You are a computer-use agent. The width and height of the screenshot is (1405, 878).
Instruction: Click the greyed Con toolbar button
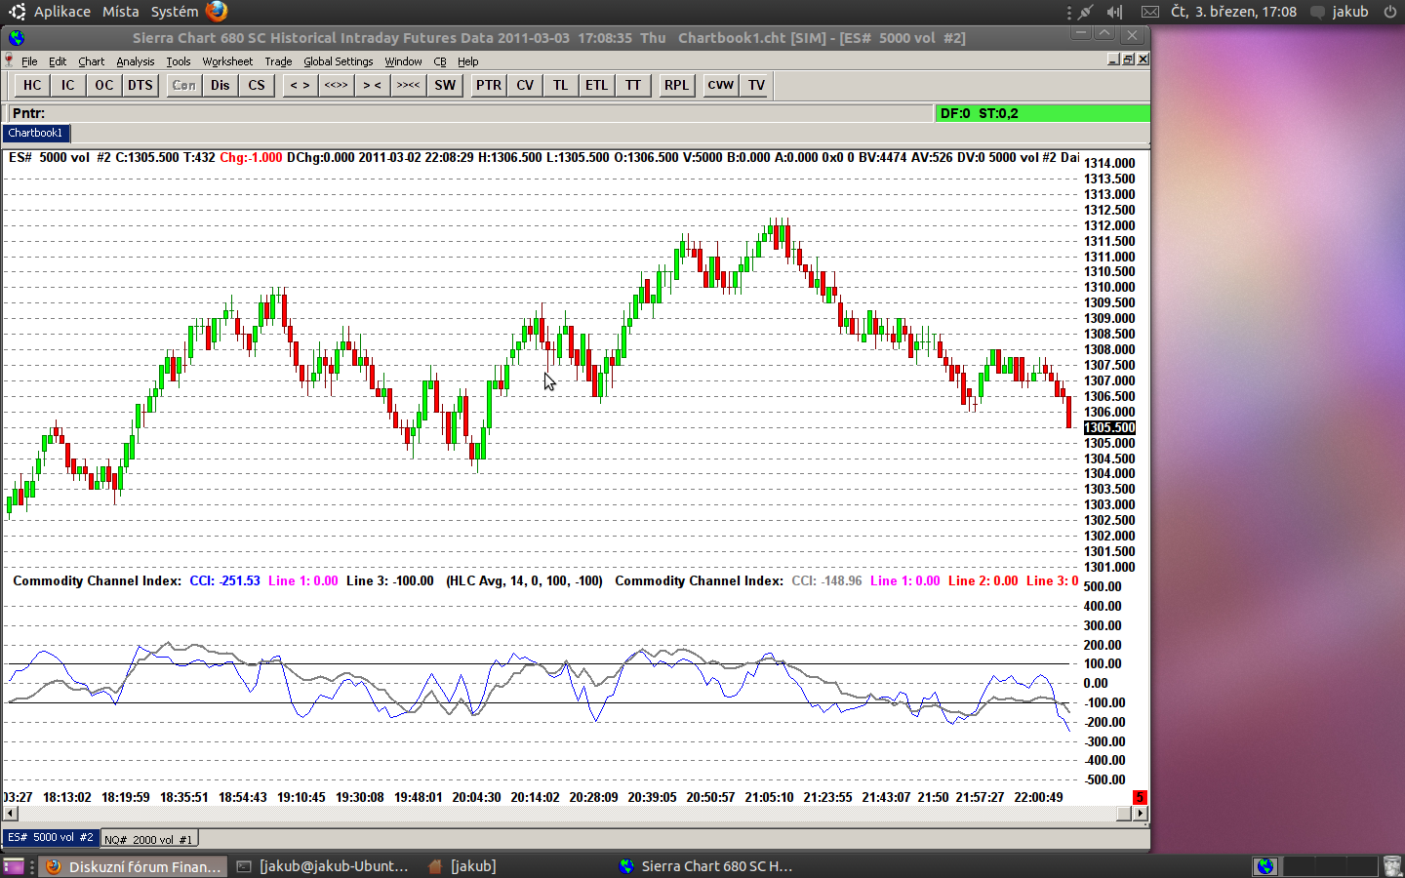tap(183, 85)
